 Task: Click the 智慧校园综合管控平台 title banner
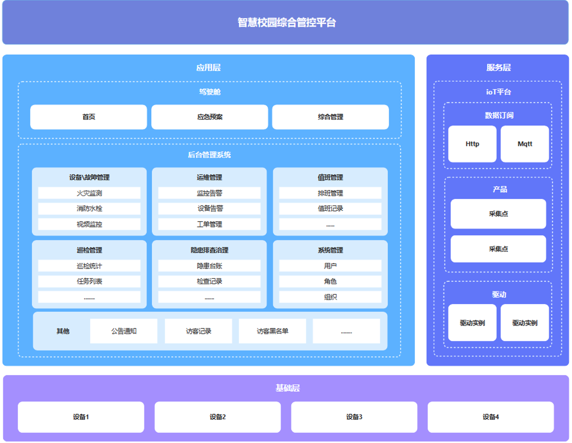[286, 22]
